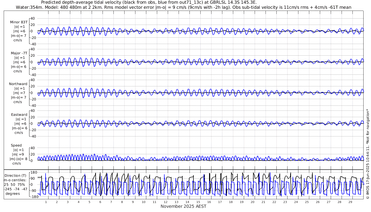Click the "Eastward" panel label
Screen dimensions: 371x212
point(19,114)
